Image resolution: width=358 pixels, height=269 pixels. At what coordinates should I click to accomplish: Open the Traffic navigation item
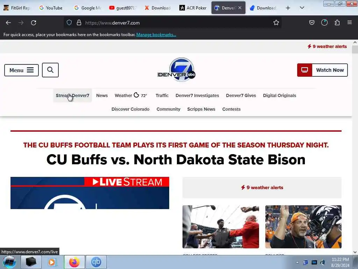point(162,95)
